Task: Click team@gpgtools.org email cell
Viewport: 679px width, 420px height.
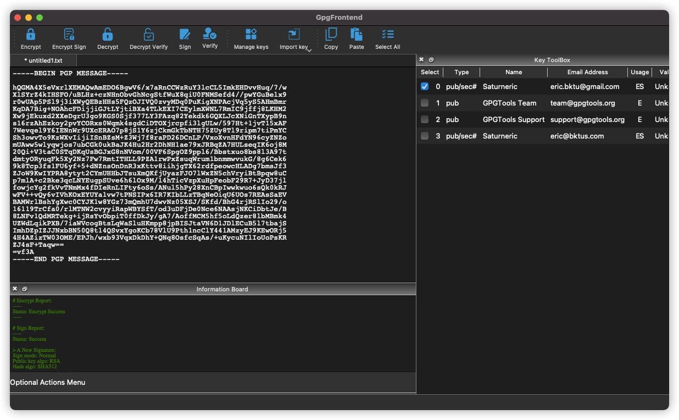Action: (x=582, y=103)
